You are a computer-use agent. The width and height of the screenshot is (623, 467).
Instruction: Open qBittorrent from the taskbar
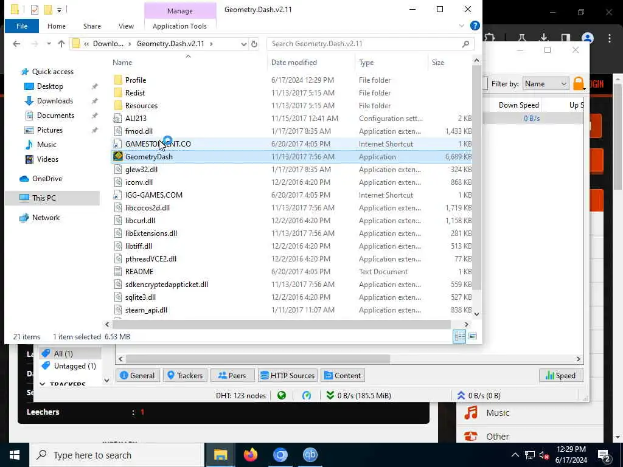[310, 455]
